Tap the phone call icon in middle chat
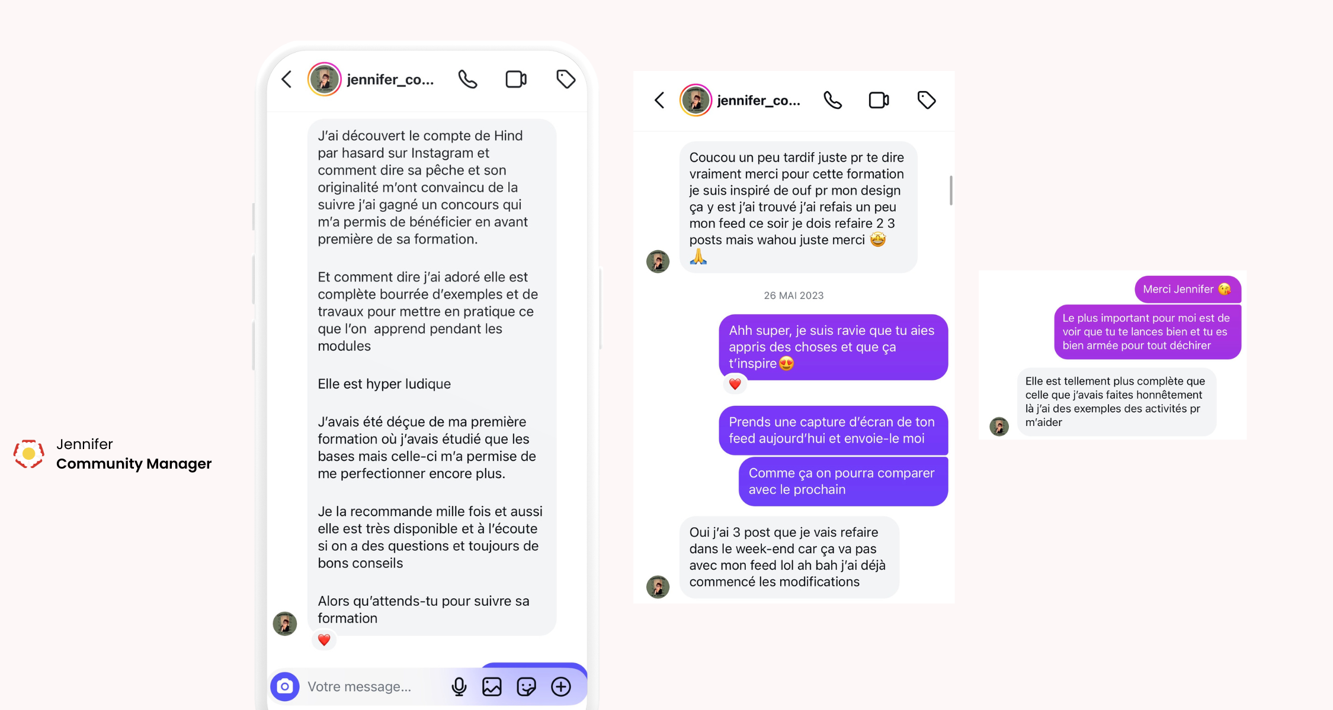The image size is (1333, 710). point(832,100)
